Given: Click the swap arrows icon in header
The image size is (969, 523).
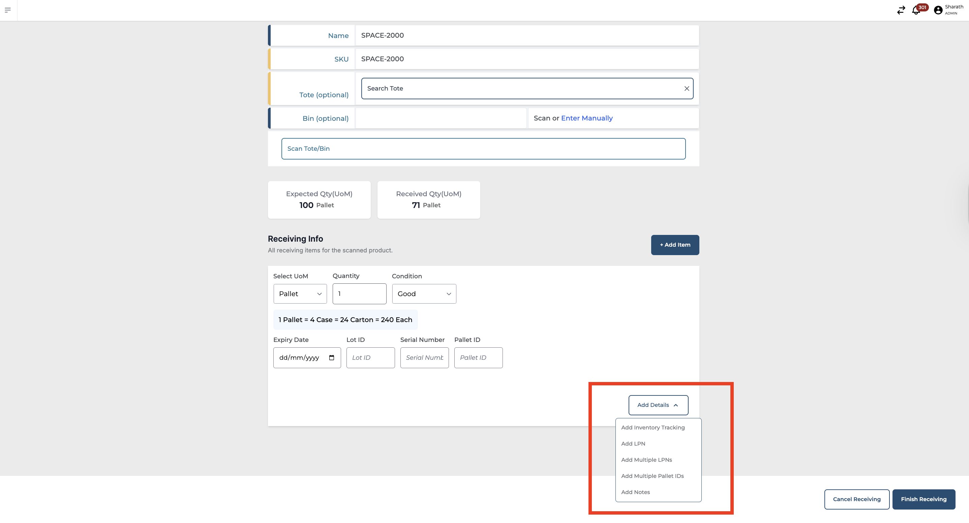Looking at the screenshot, I should pos(901,10).
